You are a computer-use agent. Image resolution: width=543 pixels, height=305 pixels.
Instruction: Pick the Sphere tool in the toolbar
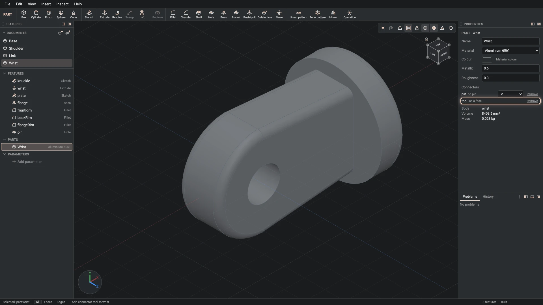pos(61,14)
